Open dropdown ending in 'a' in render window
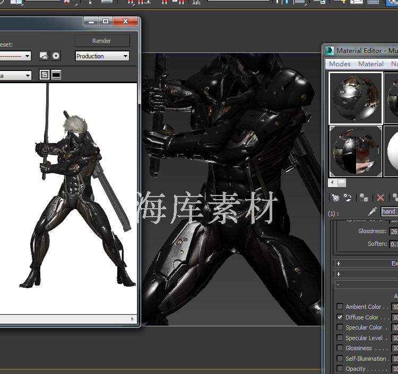 pos(15,76)
